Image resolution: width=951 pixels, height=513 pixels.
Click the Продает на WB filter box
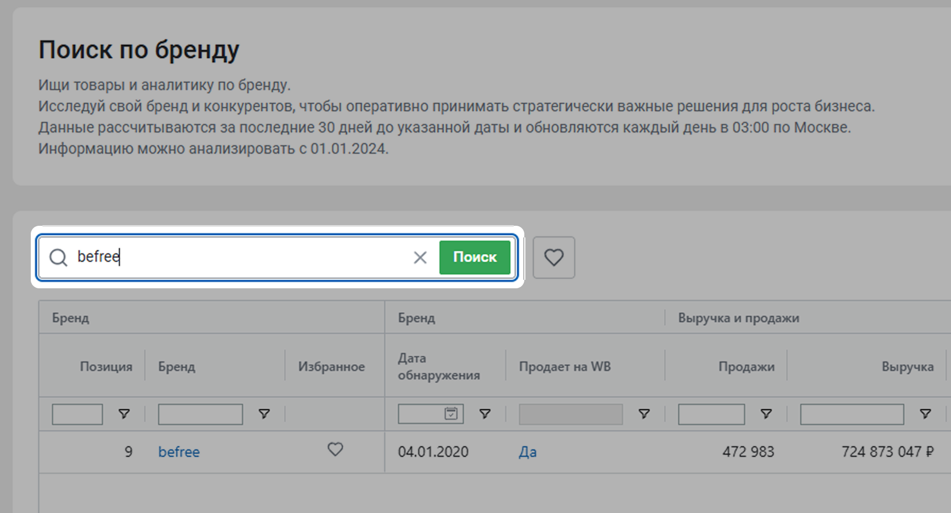571,414
